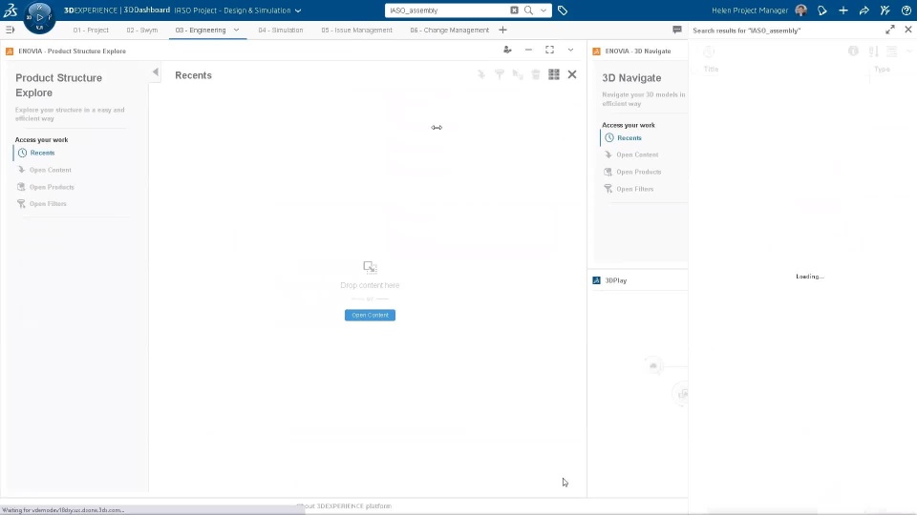
Task: Click the ENOVIA 3D Navigate widget icon
Action: coord(596,51)
